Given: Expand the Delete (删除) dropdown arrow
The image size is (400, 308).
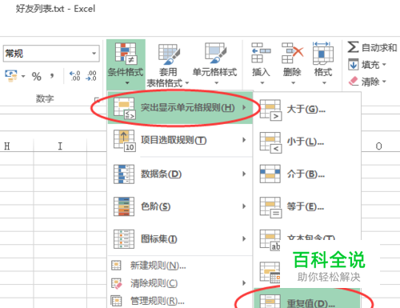Looking at the screenshot, I should pyautogui.click(x=293, y=83).
